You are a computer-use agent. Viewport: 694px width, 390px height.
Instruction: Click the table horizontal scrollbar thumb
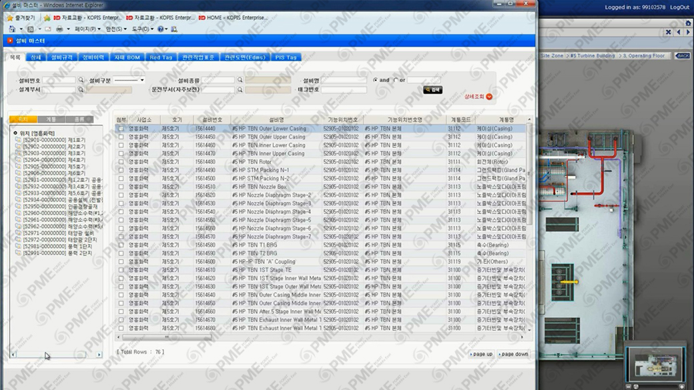pyautogui.click(x=166, y=337)
